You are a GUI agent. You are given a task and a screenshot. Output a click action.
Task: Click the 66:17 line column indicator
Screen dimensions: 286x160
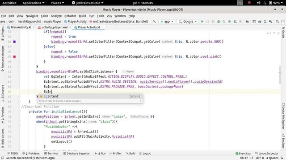[x=244, y=158]
